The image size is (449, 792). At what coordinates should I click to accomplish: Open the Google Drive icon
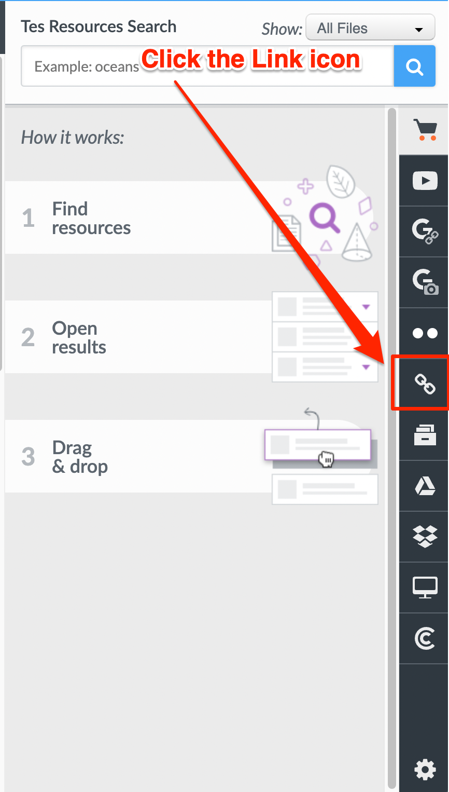pyautogui.click(x=425, y=486)
